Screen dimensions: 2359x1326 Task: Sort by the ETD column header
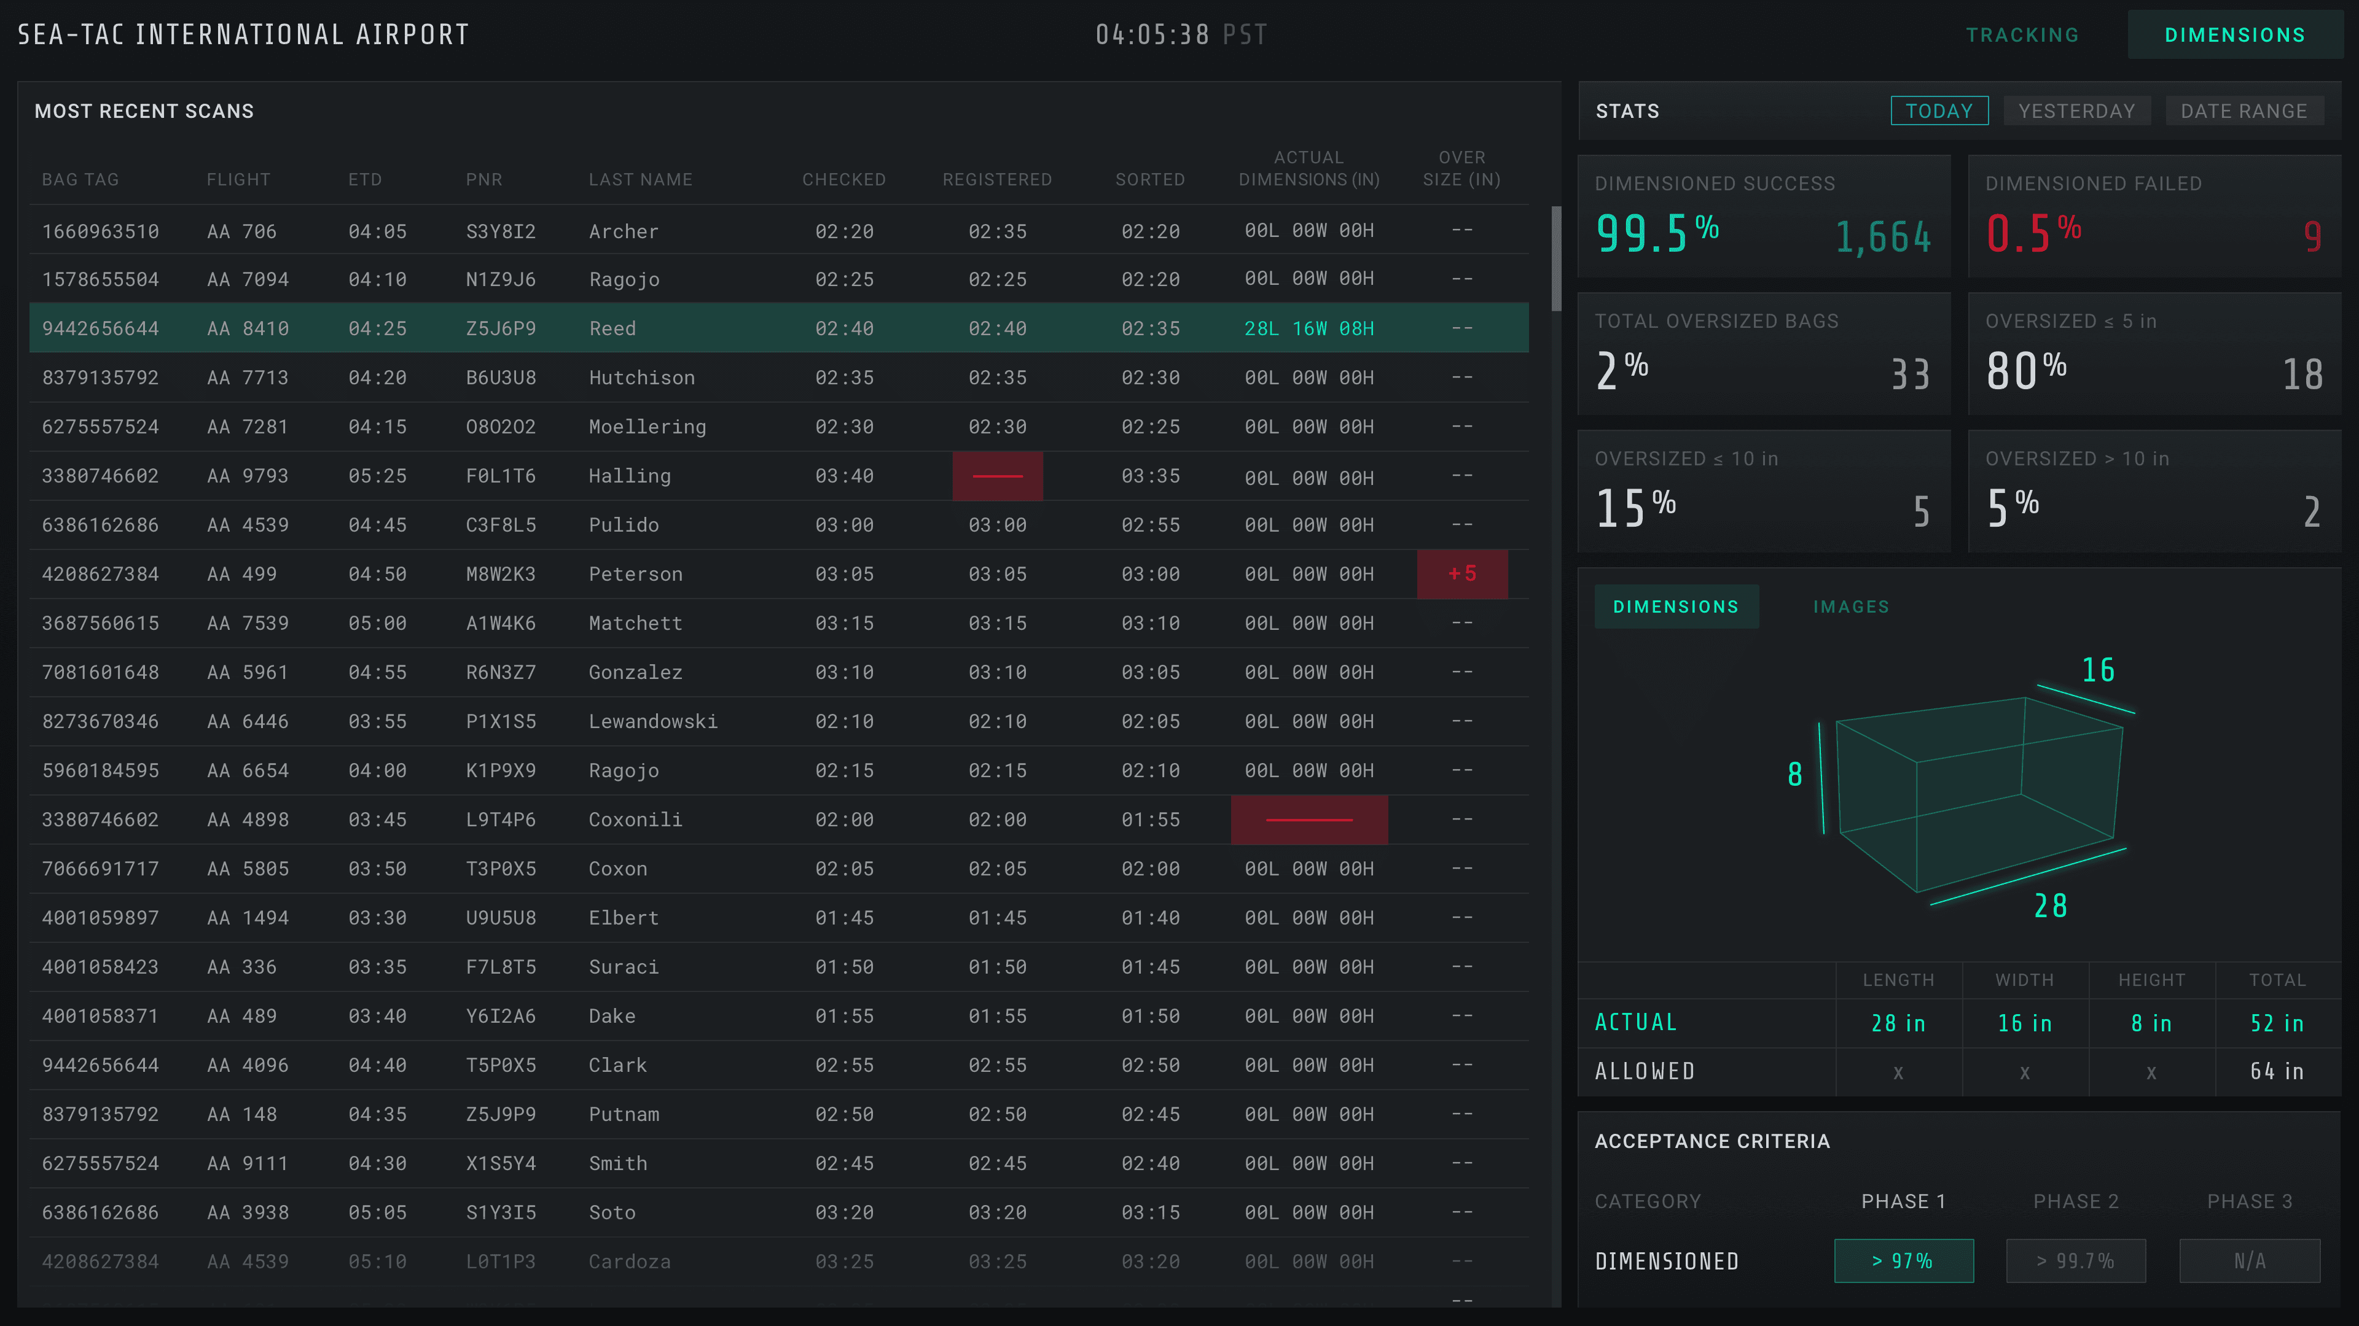pyautogui.click(x=364, y=179)
